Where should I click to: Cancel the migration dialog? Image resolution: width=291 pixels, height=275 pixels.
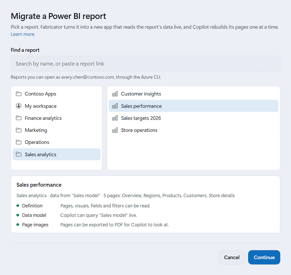(232, 257)
